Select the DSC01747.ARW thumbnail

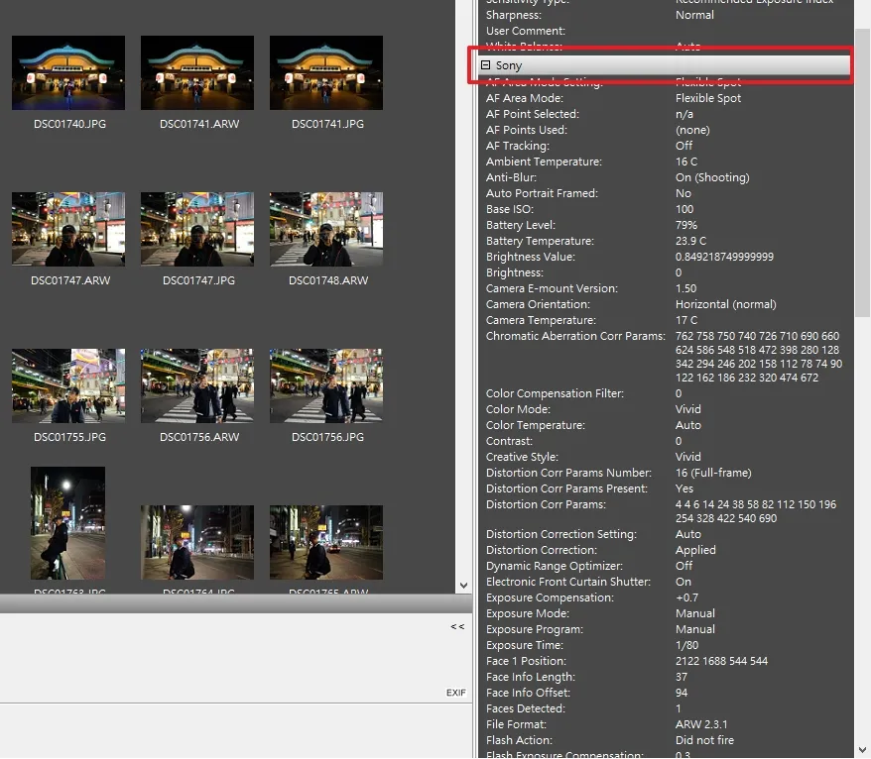68,229
